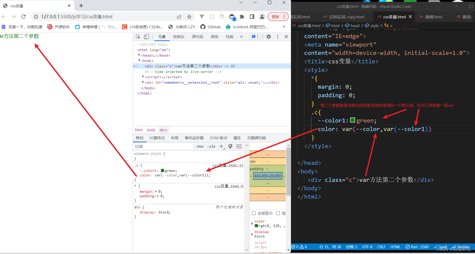
Task: Show more DevTools tabs chevron
Action: point(241,37)
